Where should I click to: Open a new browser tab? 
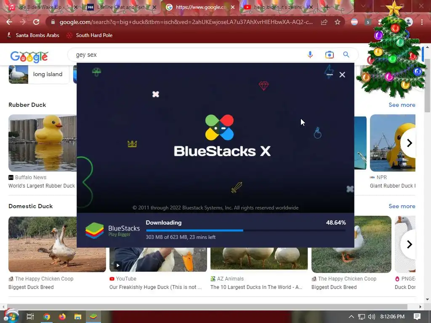(327, 7)
